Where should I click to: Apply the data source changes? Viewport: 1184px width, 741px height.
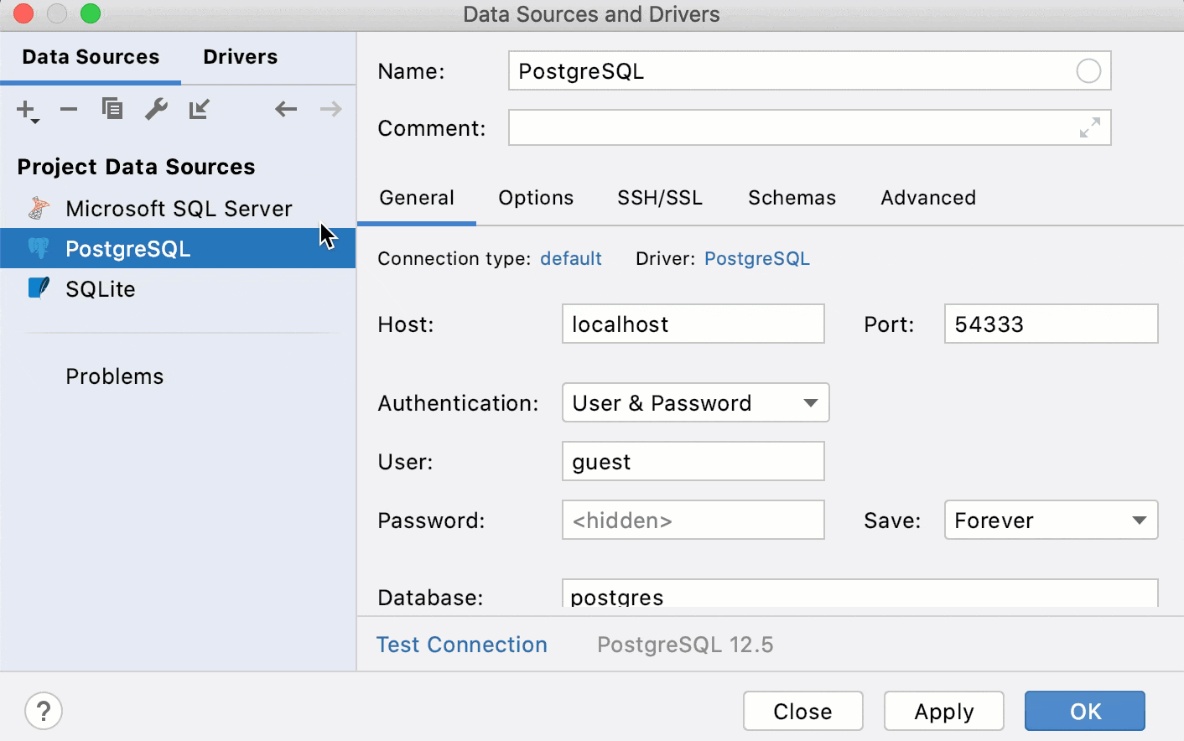coord(943,711)
